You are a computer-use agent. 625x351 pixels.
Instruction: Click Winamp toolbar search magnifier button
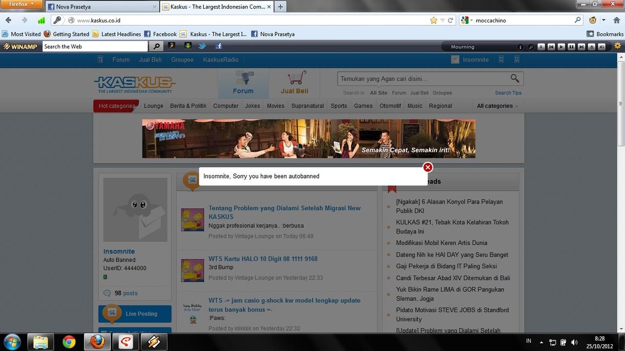(x=156, y=46)
